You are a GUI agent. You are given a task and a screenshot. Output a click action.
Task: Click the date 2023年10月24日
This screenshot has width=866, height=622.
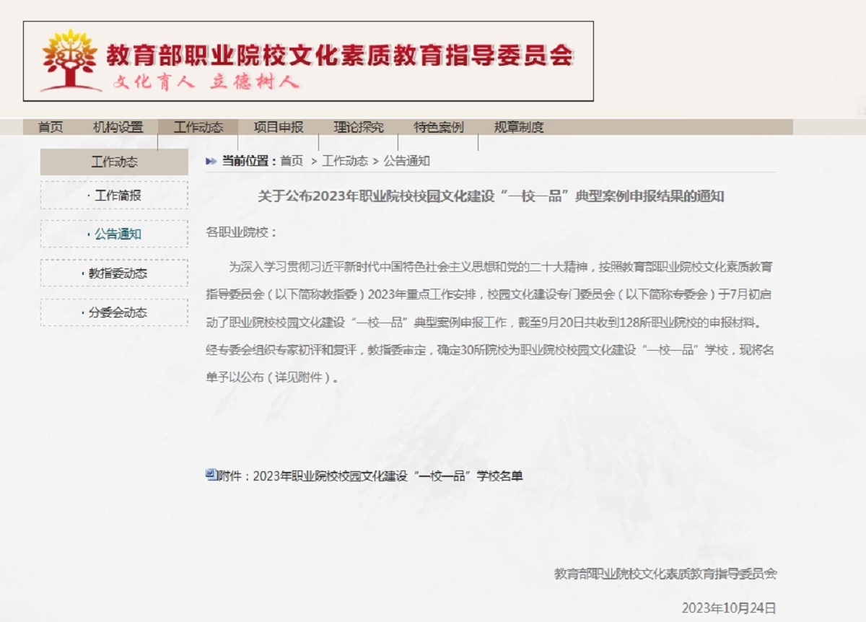[729, 608]
